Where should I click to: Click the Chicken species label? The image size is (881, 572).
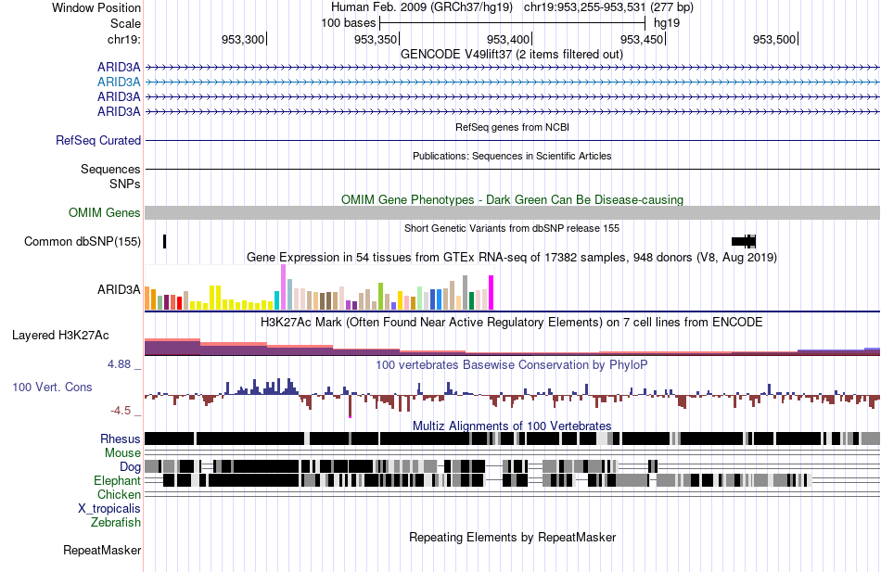119,494
